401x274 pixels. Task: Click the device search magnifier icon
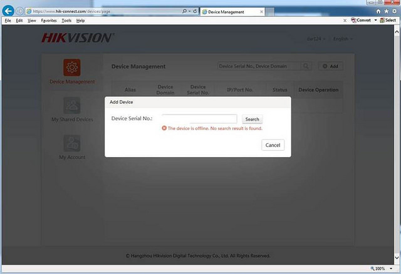point(306,66)
